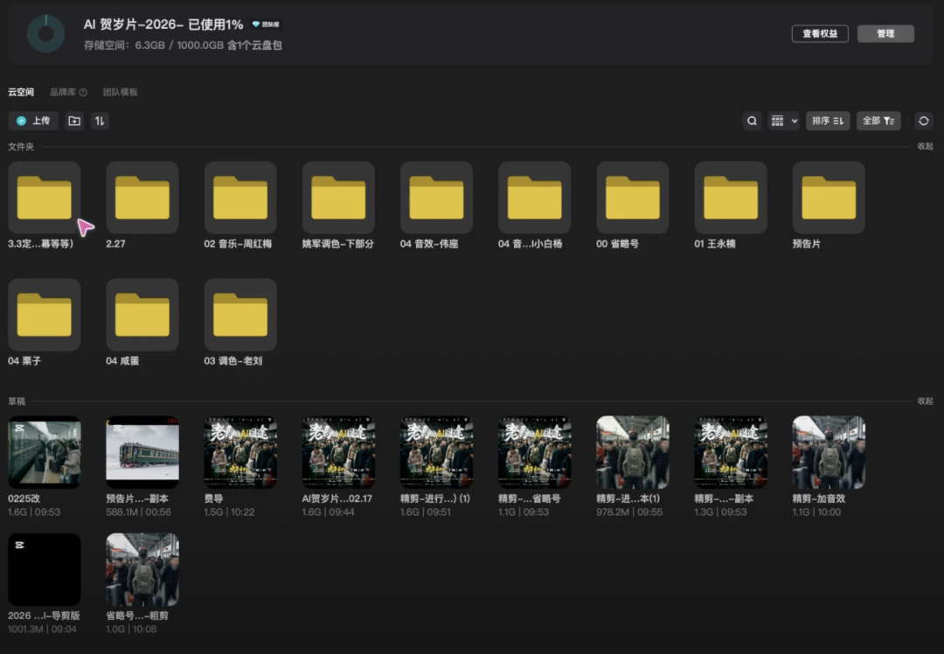Click the new folder icon beside 上传

coord(74,121)
